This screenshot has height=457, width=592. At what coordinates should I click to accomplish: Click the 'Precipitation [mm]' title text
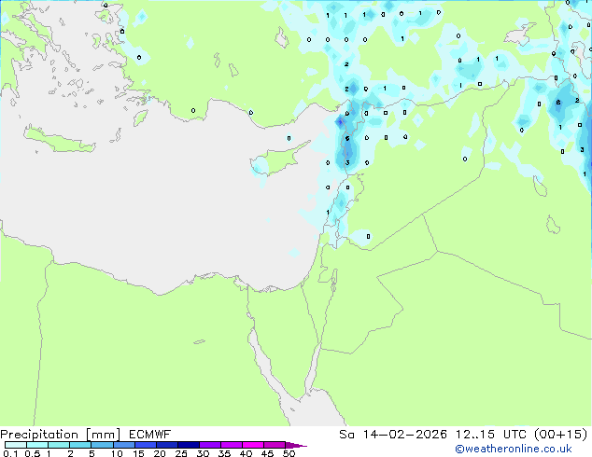coord(61,435)
